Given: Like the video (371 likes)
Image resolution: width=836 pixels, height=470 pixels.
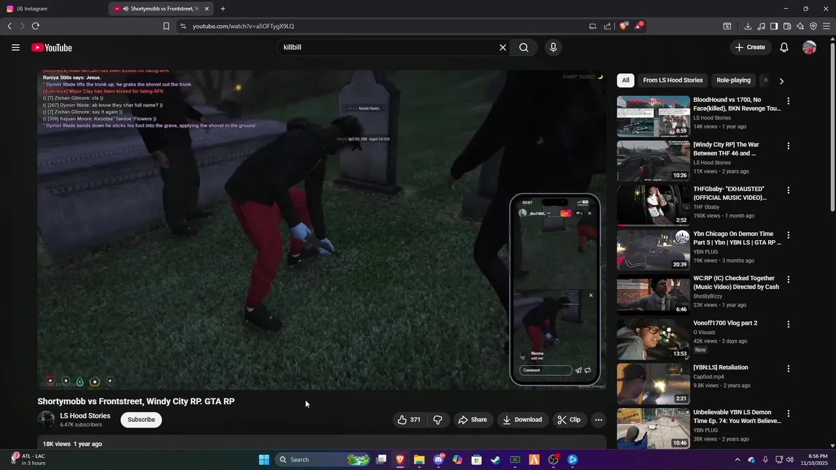Looking at the screenshot, I should [x=409, y=420].
